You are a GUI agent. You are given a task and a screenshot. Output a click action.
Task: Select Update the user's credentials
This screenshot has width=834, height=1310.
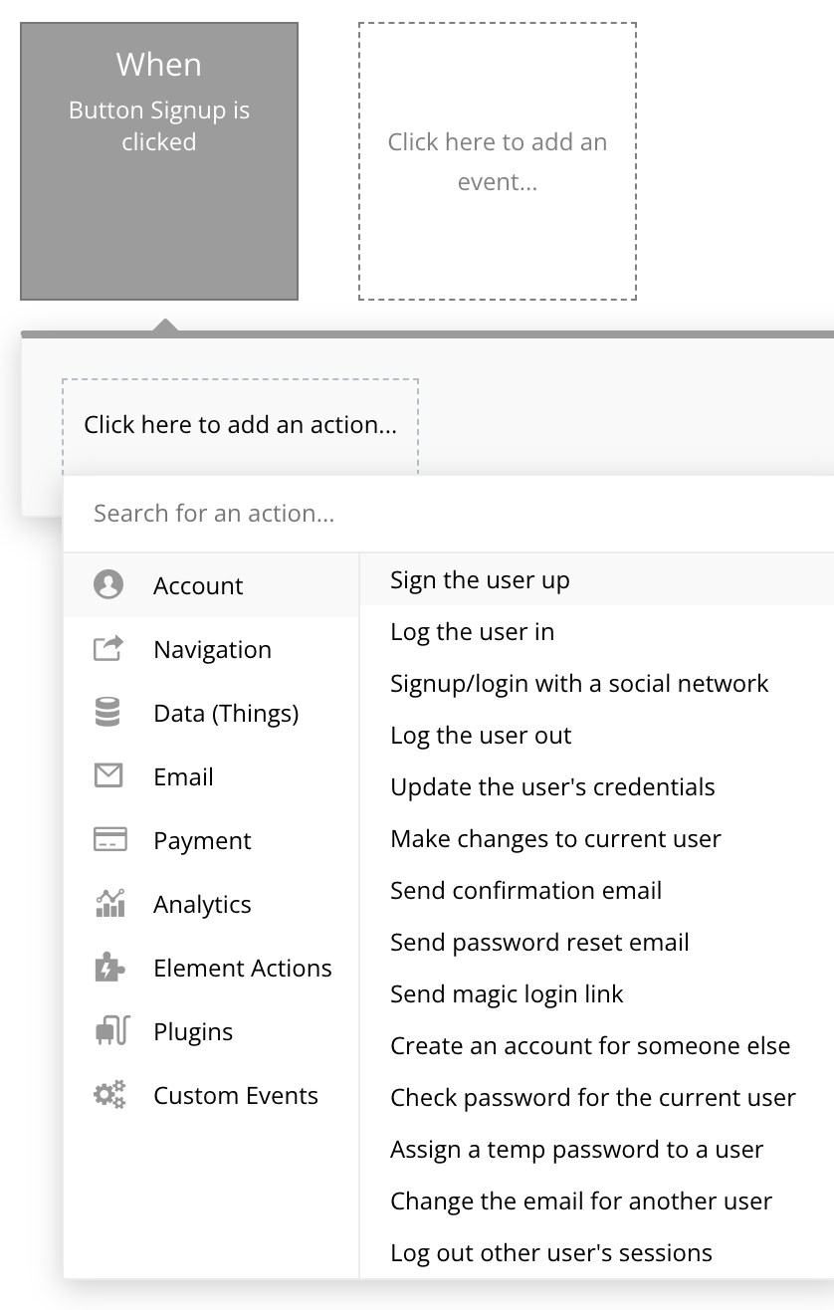pos(597,786)
